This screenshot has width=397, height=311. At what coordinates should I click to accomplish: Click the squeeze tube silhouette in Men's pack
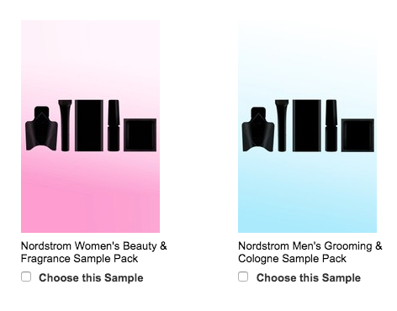click(x=282, y=125)
